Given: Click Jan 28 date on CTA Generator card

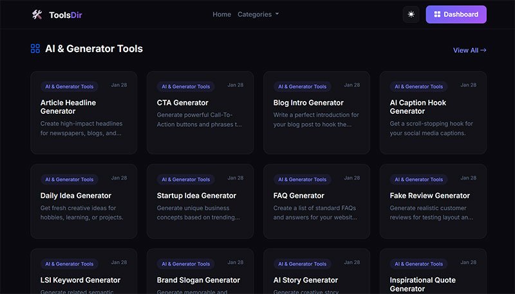Looking at the screenshot, I should 236,85.
